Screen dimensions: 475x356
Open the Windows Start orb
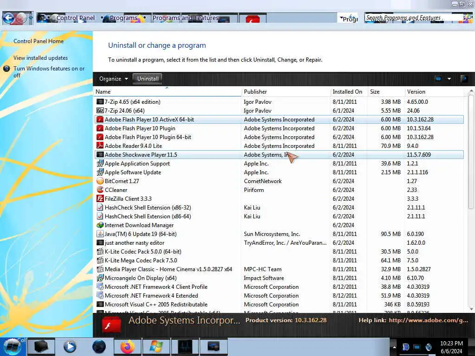point(13,347)
